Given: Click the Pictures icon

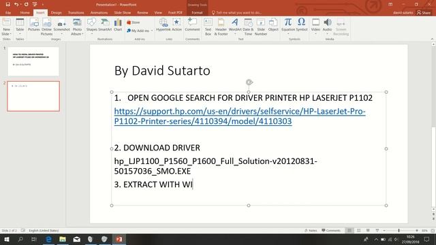Looking at the screenshot, I should tap(34, 25).
